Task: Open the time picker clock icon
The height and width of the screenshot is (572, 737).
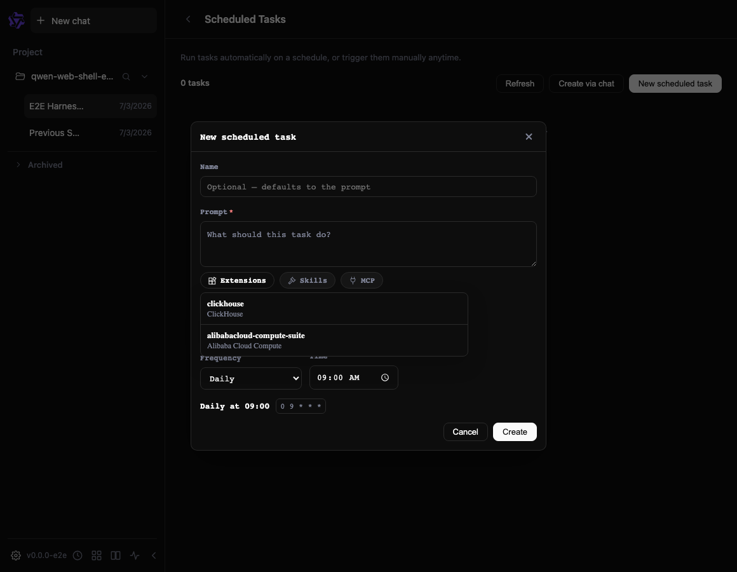Action: (385, 378)
